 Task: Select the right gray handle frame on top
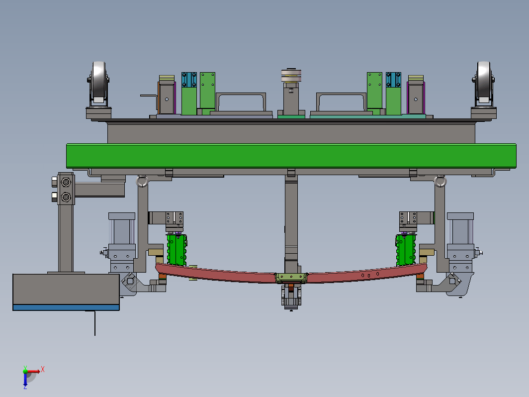342,102
